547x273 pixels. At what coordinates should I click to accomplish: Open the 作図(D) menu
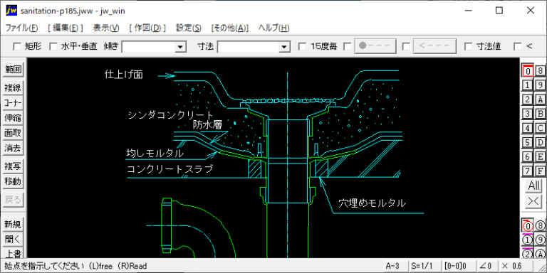point(147,28)
